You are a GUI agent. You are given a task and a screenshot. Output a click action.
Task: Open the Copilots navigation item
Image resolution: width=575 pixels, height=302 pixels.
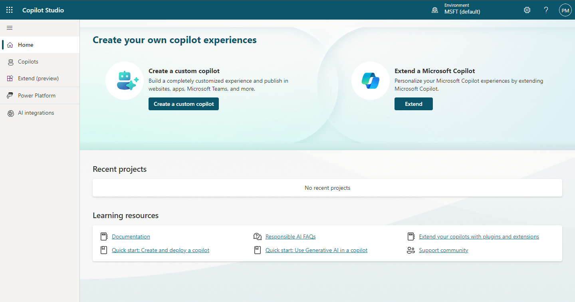40,62
